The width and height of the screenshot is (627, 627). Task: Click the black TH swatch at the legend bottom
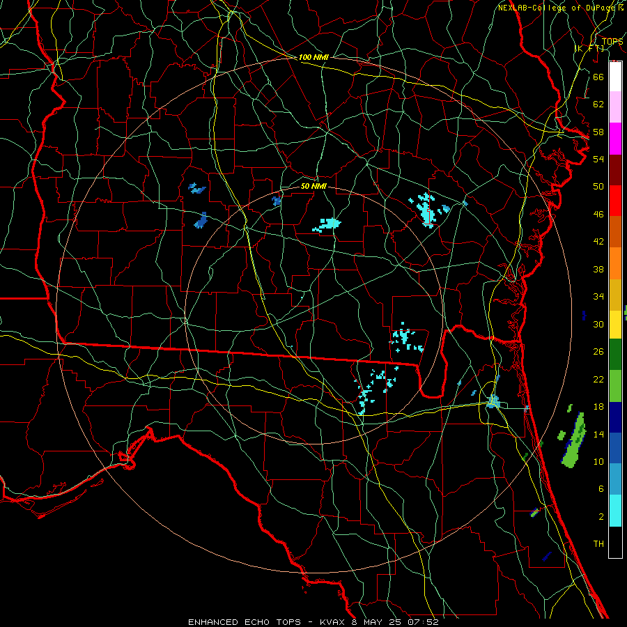coord(615,542)
